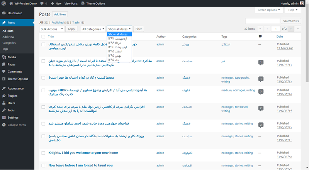Focus the search posts text field
Viewport: 309px width, 170px height.
pyautogui.click(x=262, y=21)
